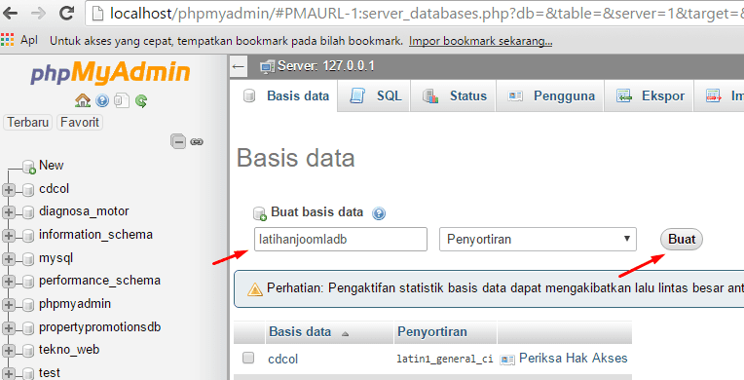Click the Periksa Hak Akses privileges icon
744x380 pixels.
(507, 360)
